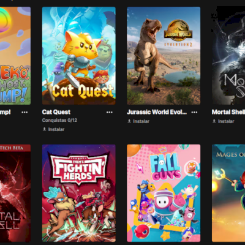Open the Neko Ghost Jump cover art
Screen dimensions: 245x245
coord(15,56)
